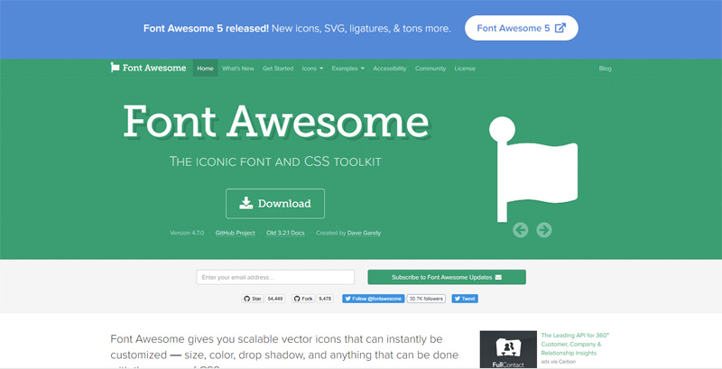722x369 pixels.
Task: Open the Community nav item
Action: (430, 68)
